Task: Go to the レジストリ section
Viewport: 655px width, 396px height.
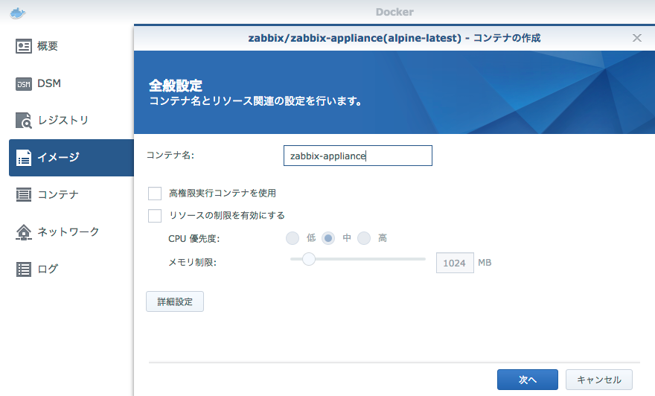Action: pyautogui.click(x=63, y=121)
